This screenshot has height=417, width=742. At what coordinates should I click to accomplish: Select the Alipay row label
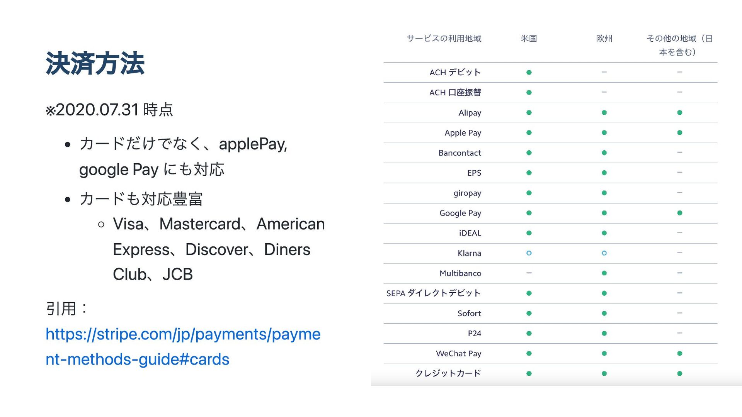point(470,113)
